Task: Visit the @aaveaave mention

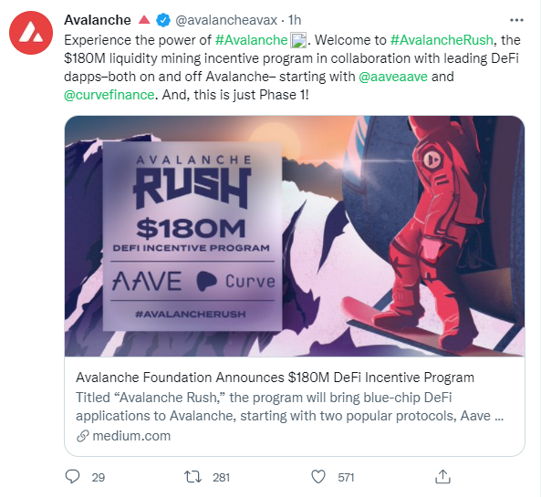Action: tap(393, 77)
